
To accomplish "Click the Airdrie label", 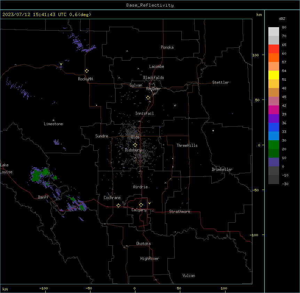I will click(x=141, y=187).
